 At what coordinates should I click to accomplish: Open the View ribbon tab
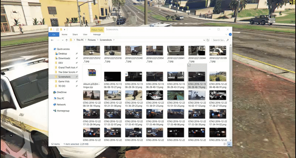coord(85,34)
